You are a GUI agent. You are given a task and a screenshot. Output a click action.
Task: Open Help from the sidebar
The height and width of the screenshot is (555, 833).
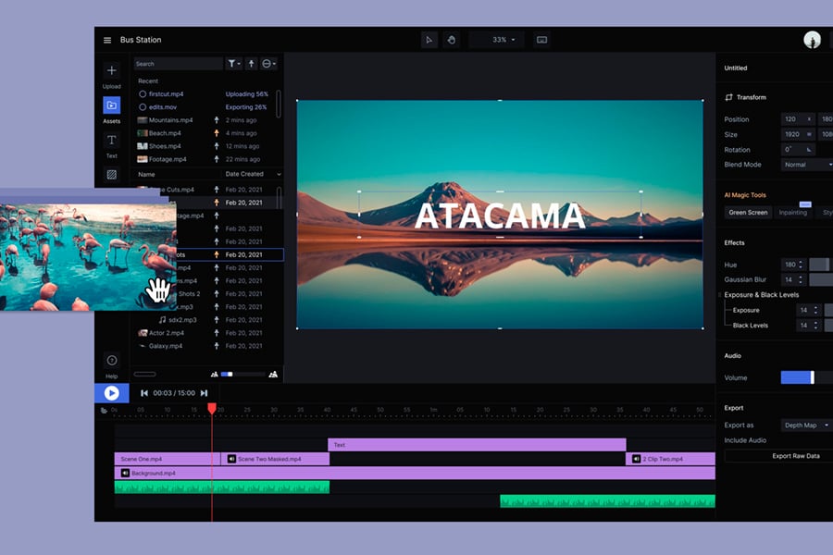(x=111, y=361)
